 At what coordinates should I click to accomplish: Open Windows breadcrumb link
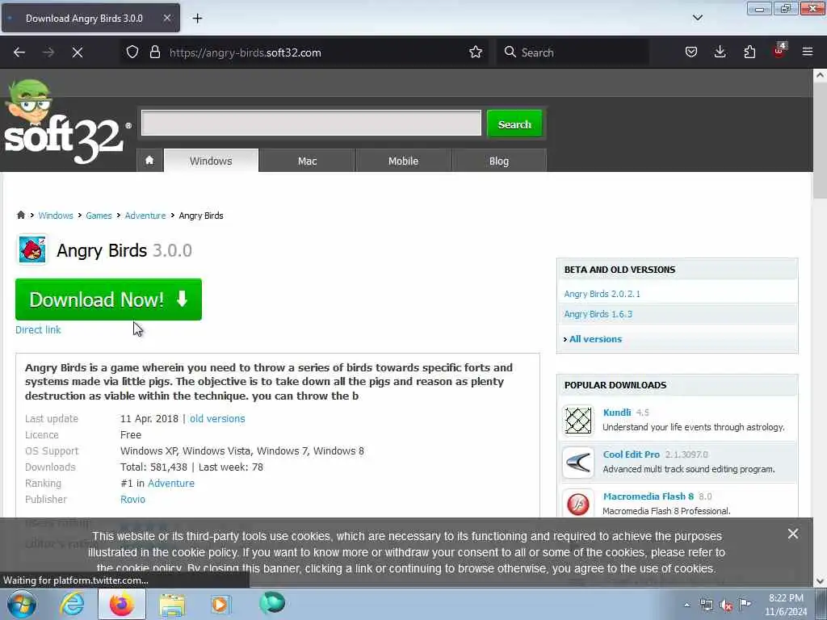[56, 216]
